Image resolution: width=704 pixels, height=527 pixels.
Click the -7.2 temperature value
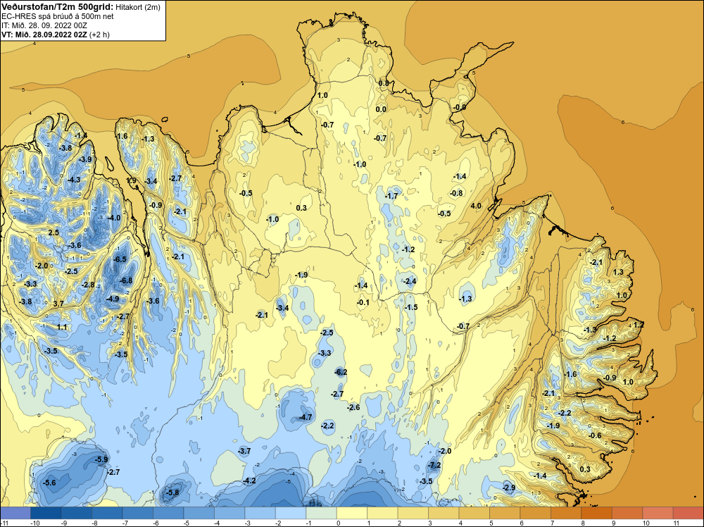click(434, 465)
